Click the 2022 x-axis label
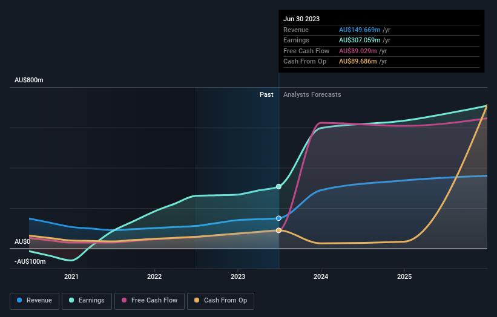 click(x=154, y=276)
